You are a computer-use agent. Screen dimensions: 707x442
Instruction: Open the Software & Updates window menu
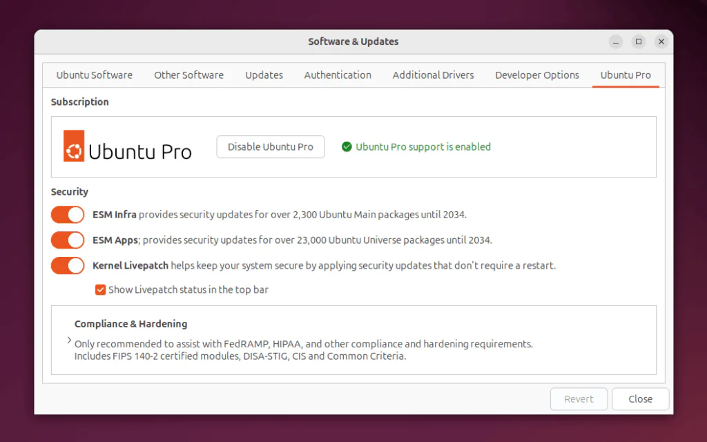click(353, 41)
